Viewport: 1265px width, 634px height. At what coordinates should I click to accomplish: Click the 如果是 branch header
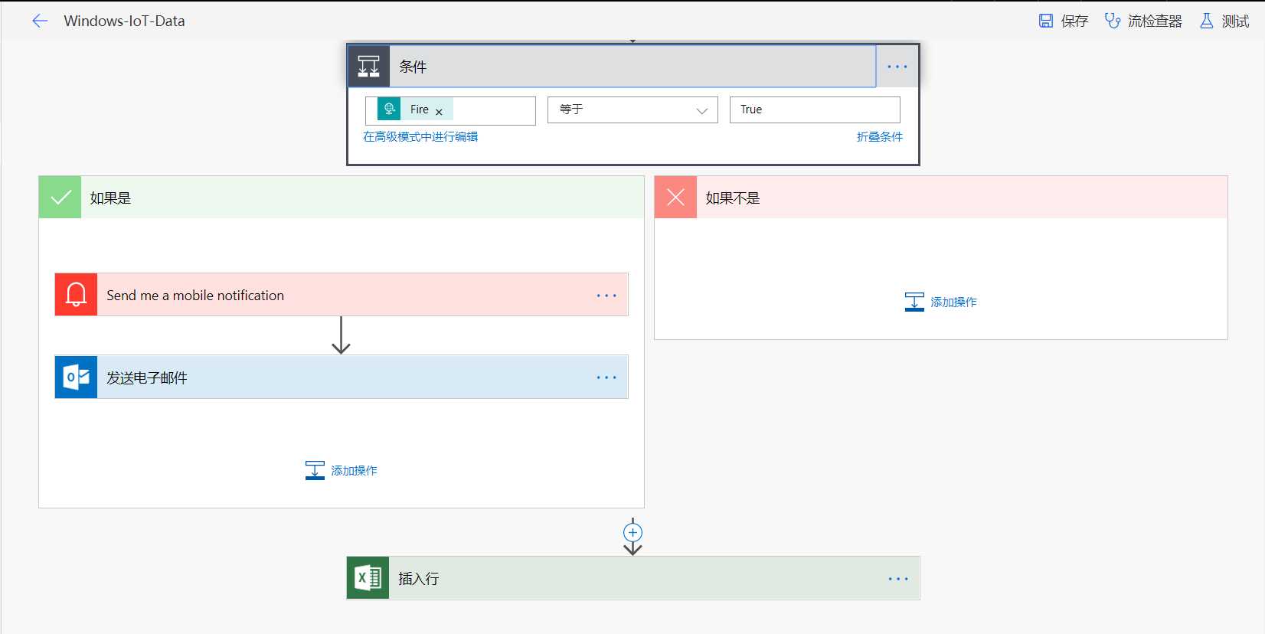(x=342, y=198)
